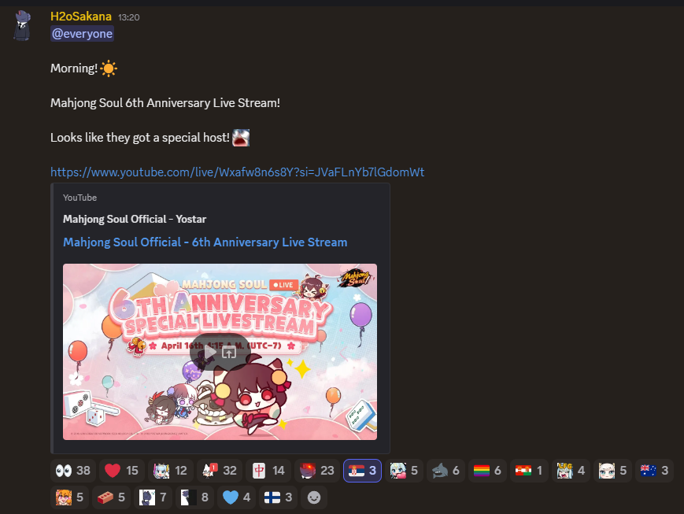Remove your Serbian flag reaction

click(363, 471)
